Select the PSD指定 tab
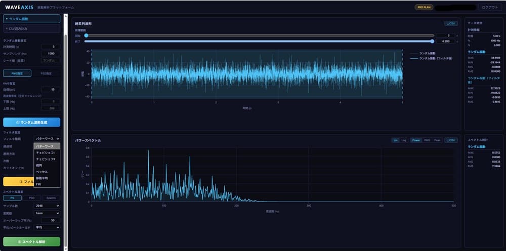The image size is (506, 251). (46, 73)
